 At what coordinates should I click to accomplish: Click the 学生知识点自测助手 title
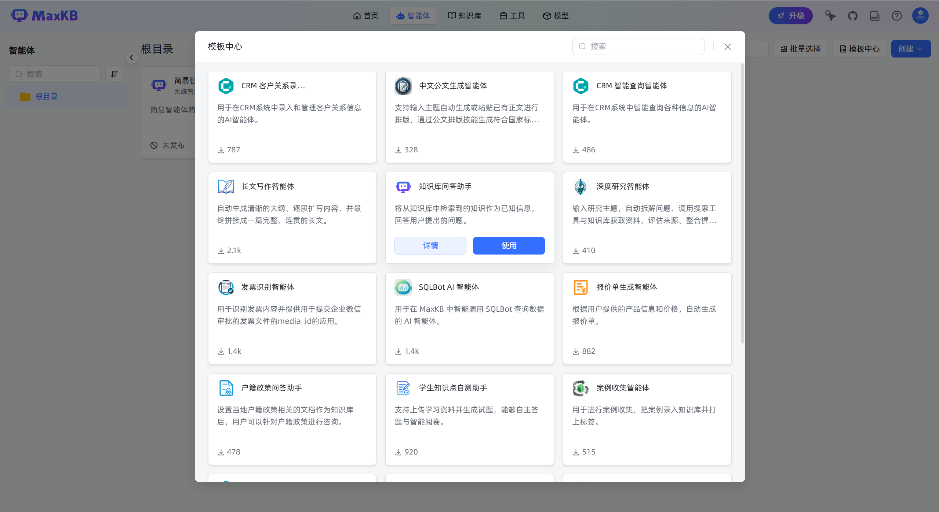tap(453, 388)
